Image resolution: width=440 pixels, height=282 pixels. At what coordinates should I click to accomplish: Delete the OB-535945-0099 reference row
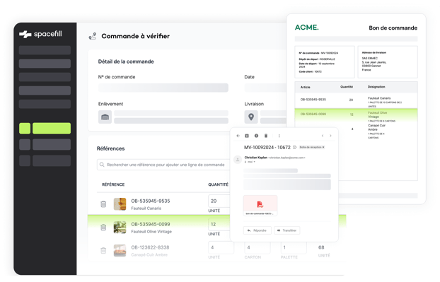point(103,228)
